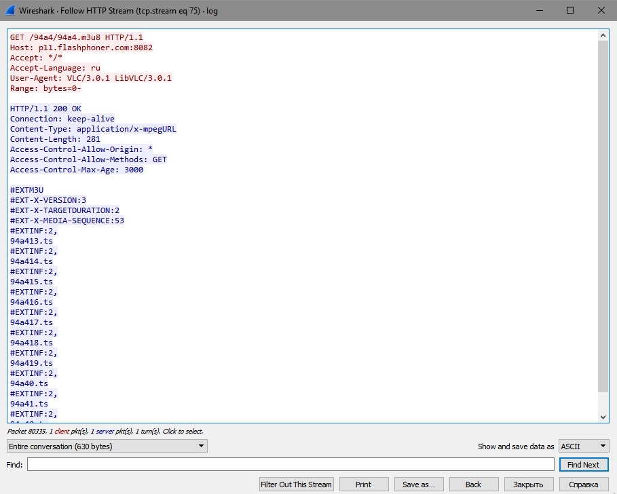This screenshot has width=617, height=494.
Task: Click the Filter Out This Stream button
Action: pos(297,484)
